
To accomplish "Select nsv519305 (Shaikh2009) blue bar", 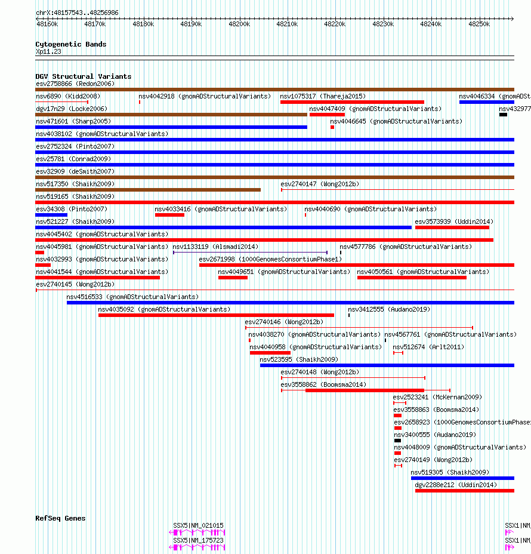I will [462, 478].
